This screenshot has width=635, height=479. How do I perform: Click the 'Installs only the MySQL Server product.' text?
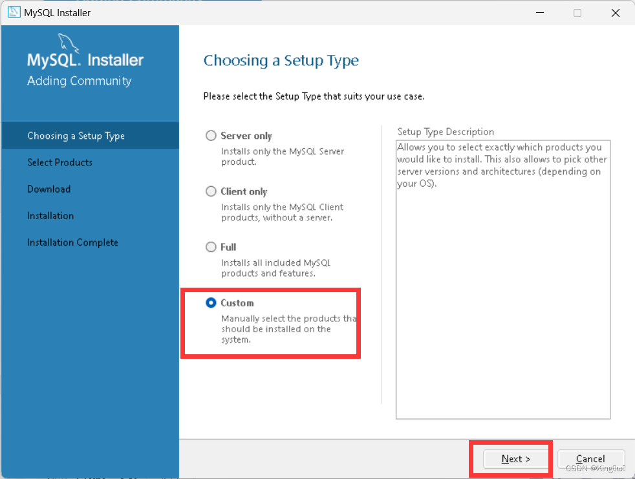coord(283,156)
